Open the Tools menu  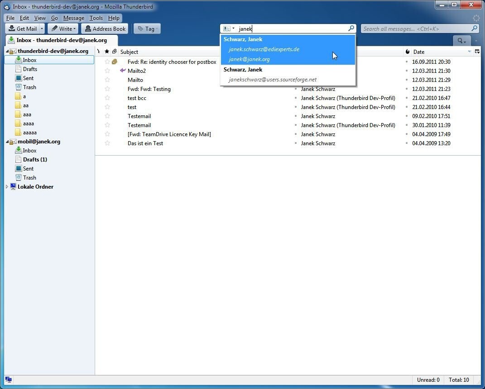click(96, 18)
